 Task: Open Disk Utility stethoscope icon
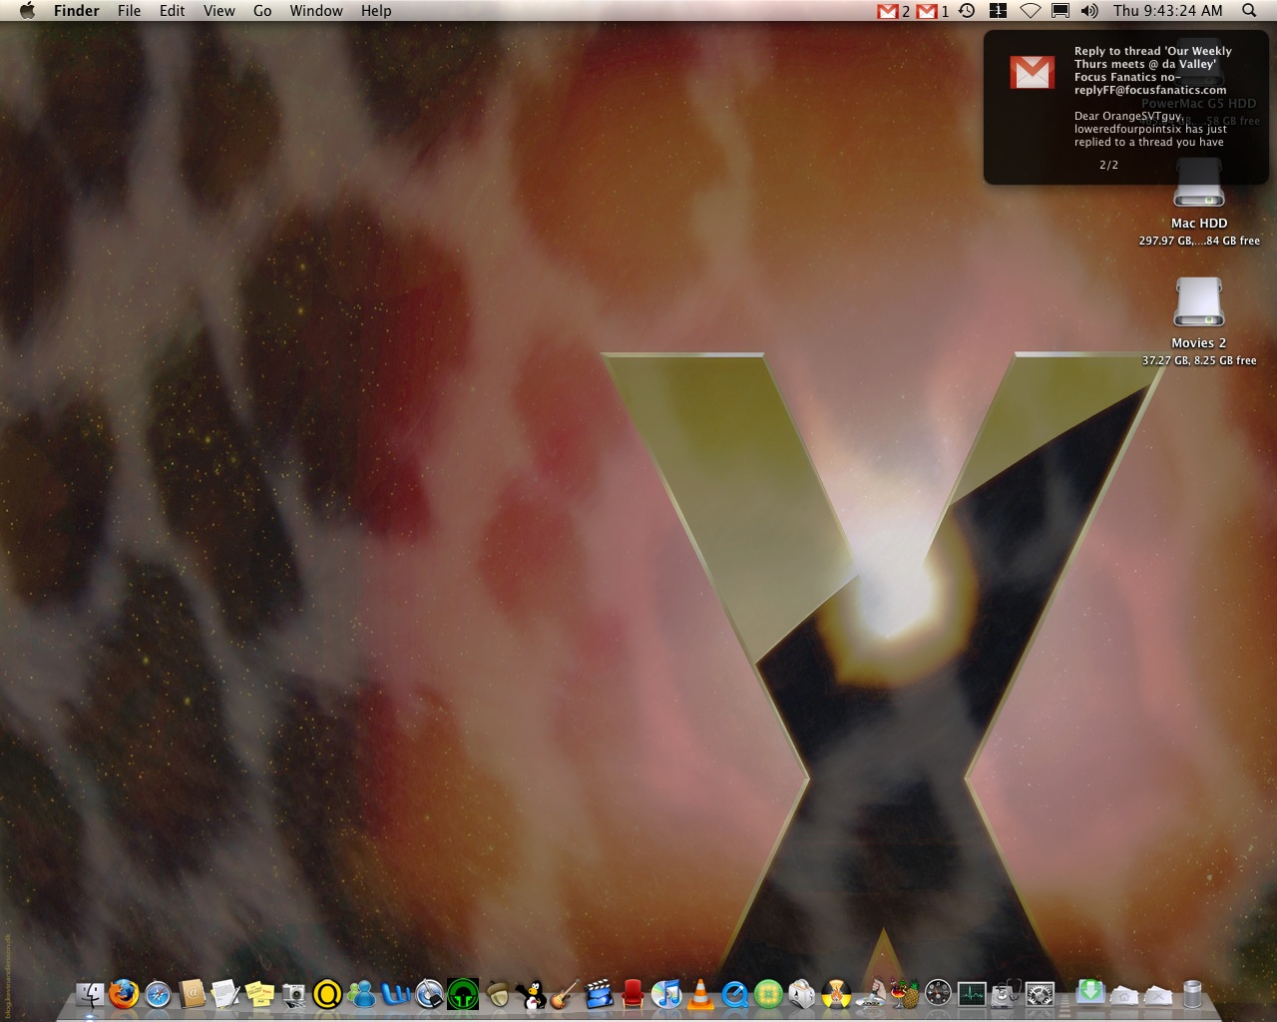(x=1006, y=994)
